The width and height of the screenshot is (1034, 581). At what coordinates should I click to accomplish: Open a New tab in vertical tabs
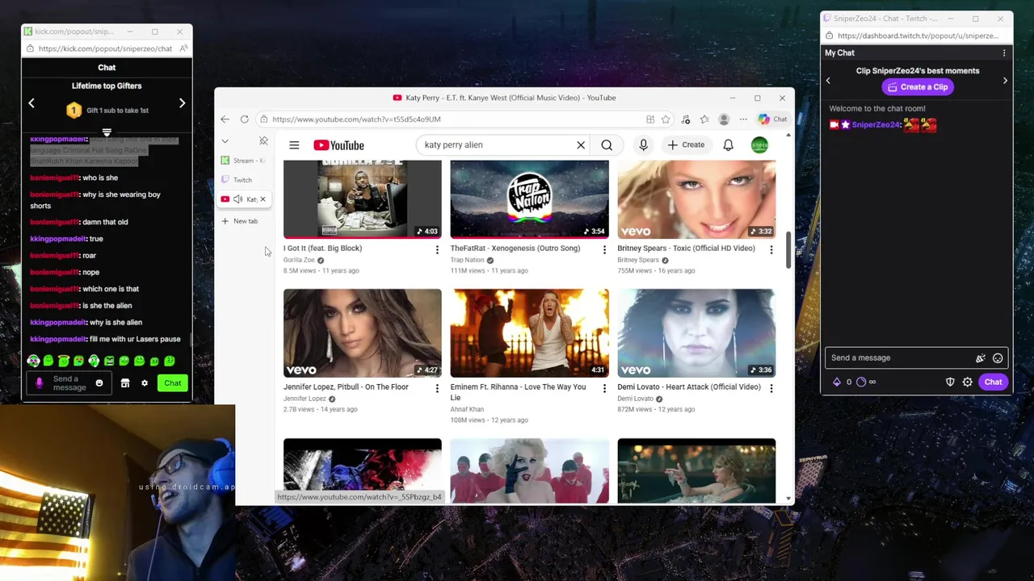(242, 221)
